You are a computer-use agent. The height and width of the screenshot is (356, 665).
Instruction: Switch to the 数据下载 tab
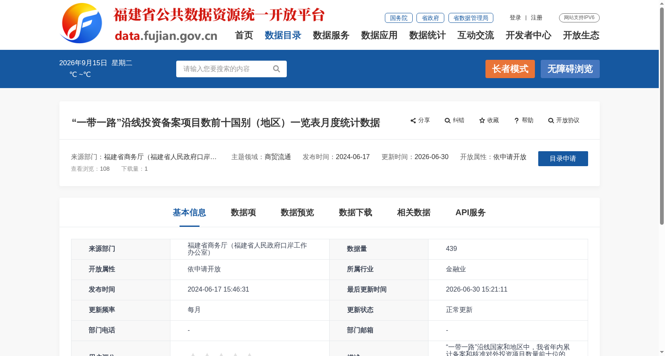(356, 213)
